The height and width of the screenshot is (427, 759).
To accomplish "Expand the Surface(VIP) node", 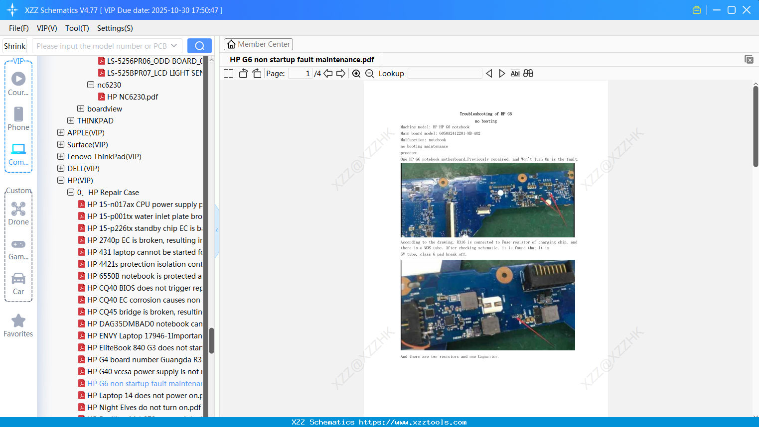I will click(x=61, y=145).
